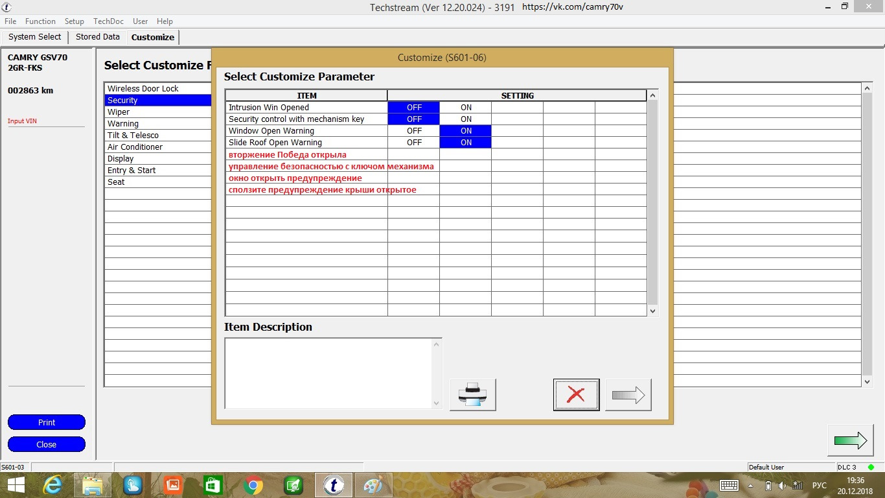The height and width of the screenshot is (498, 885).
Task: Open the orange photo app on the taskbar
Action: [x=173, y=485]
